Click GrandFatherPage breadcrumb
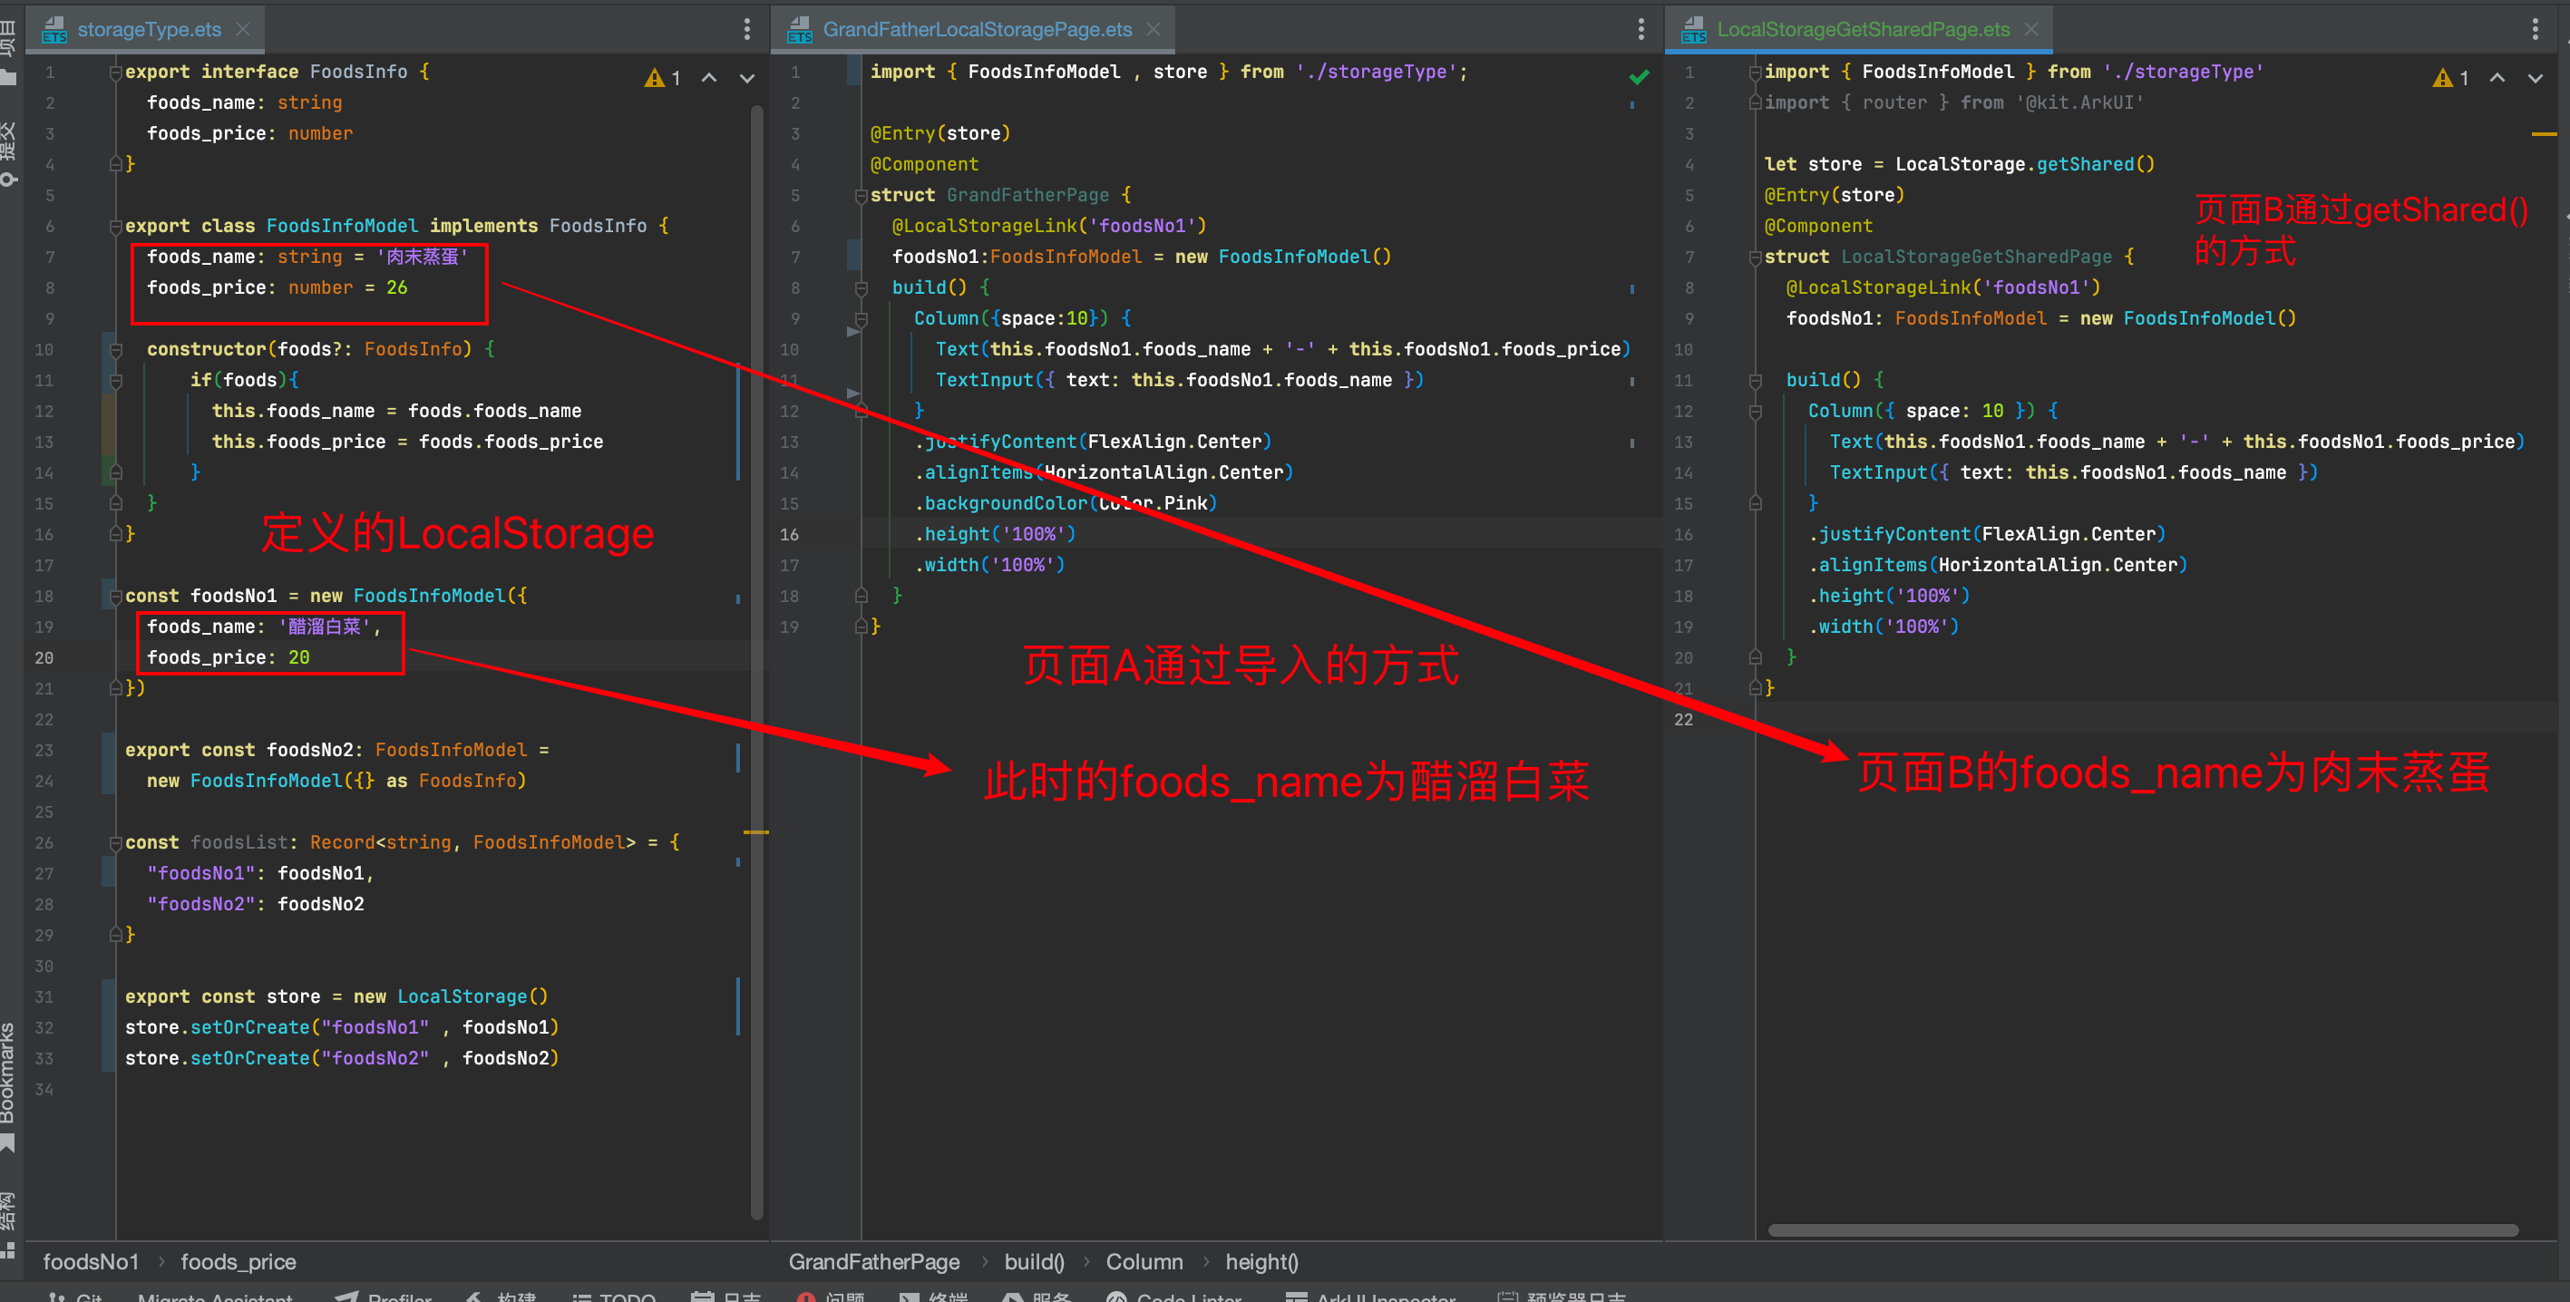The image size is (2570, 1302). pos(874,1262)
